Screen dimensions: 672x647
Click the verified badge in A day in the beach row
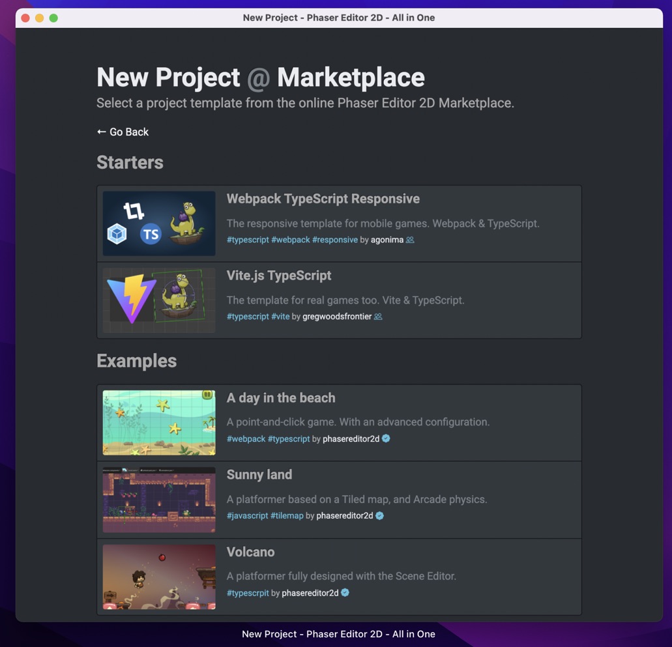pyautogui.click(x=386, y=439)
